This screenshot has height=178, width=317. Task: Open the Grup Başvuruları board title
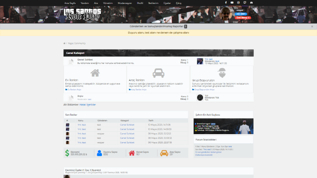point(203,80)
